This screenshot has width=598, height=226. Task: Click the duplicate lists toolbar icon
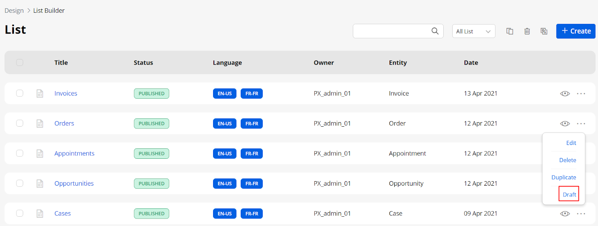tap(509, 31)
